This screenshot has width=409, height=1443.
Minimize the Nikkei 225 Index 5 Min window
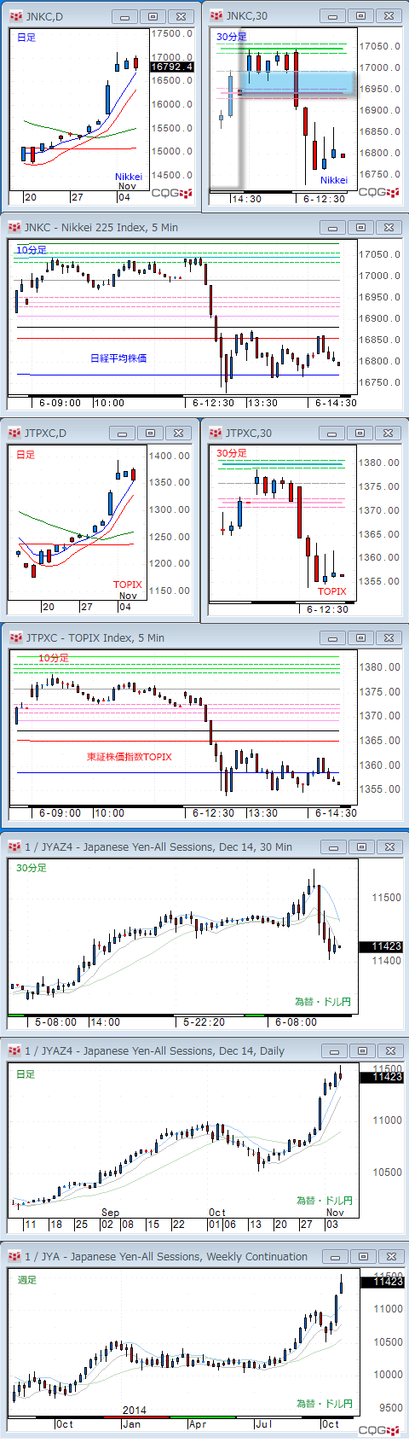click(x=333, y=228)
